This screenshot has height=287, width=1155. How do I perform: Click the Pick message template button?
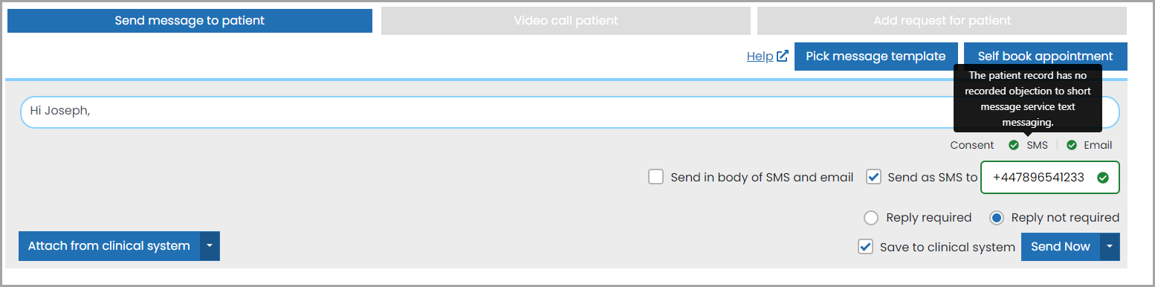(x=876, y=57)
